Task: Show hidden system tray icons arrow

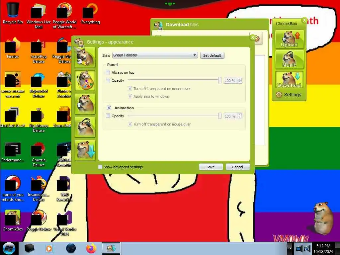Action: point(290,248)
